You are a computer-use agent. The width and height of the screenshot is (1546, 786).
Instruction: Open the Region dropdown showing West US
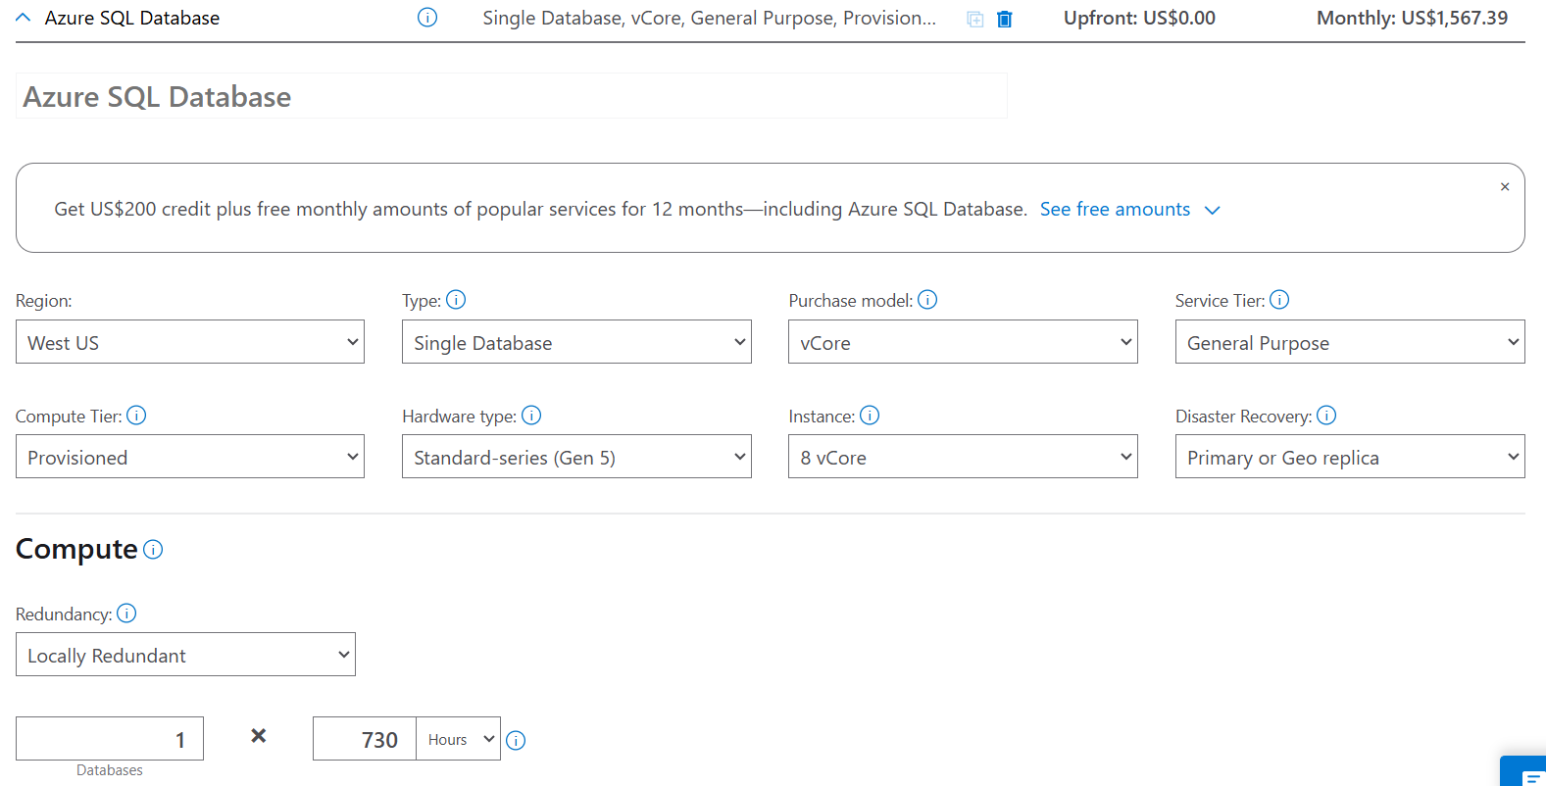point(190,342)
